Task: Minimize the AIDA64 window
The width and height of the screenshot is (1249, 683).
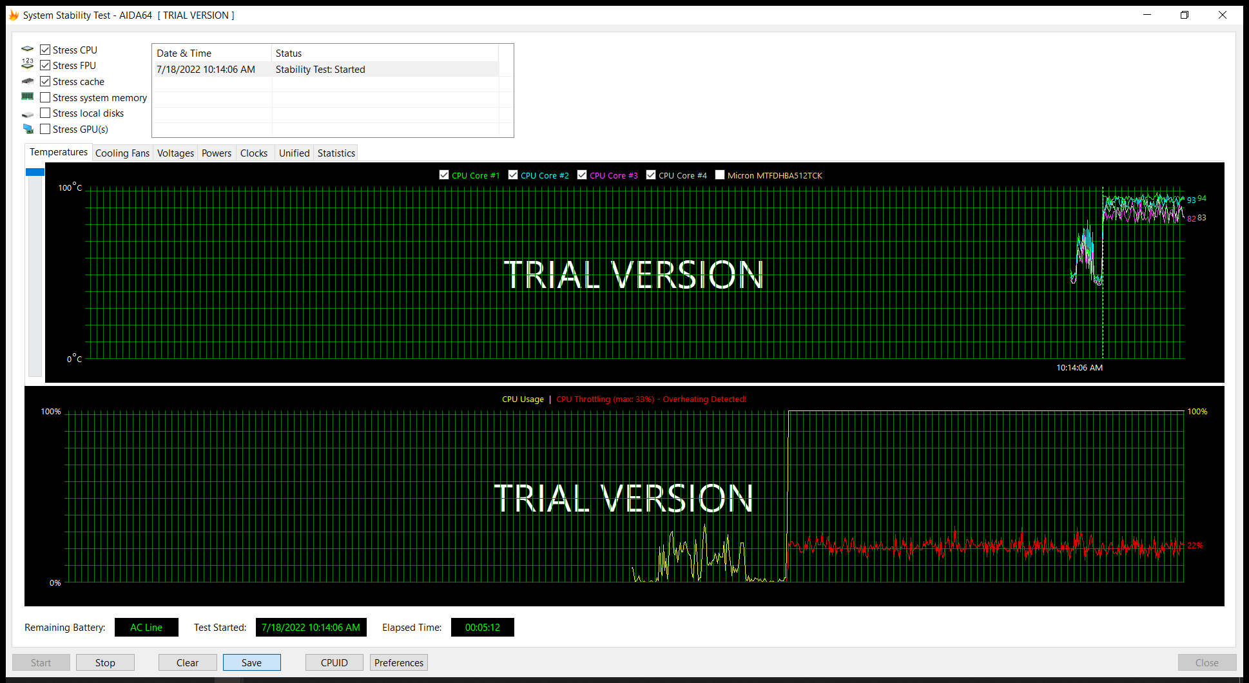Action: tap(1147, 15)
